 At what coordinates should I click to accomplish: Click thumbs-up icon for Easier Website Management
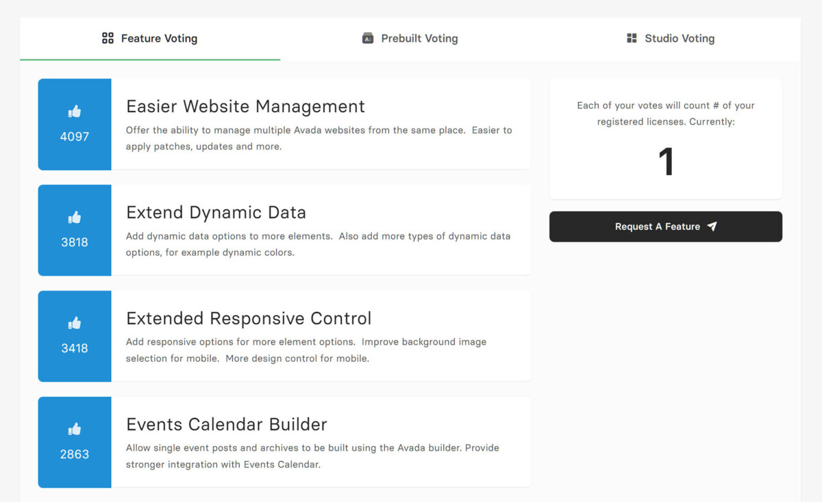point(75,111)
